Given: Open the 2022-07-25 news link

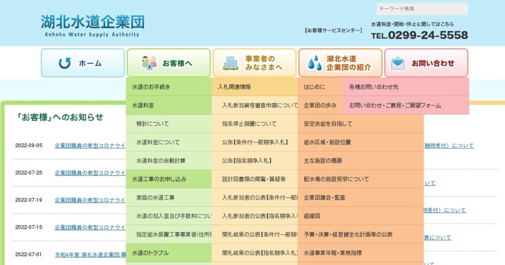Looking at the screenshot, I should click(x=90, y=173).
